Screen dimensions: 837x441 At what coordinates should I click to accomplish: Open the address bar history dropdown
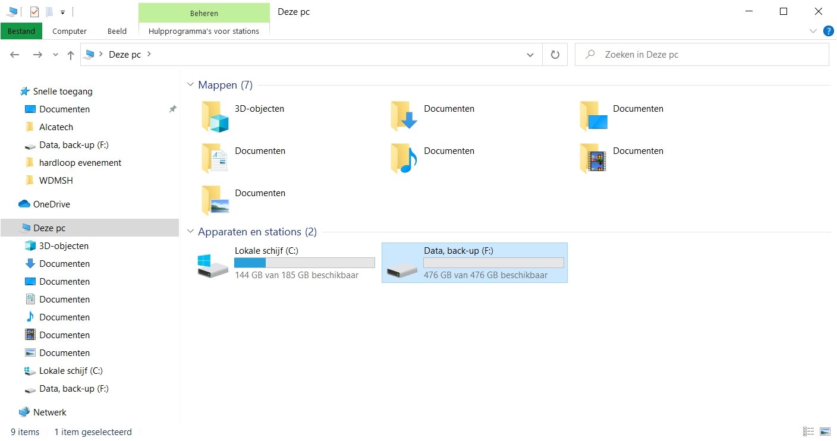coord(530,55)
